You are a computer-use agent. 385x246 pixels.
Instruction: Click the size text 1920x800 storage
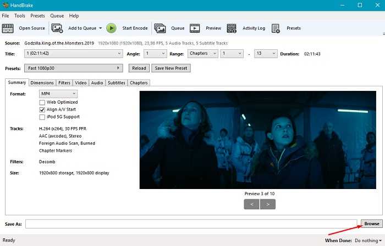(56, 173)
